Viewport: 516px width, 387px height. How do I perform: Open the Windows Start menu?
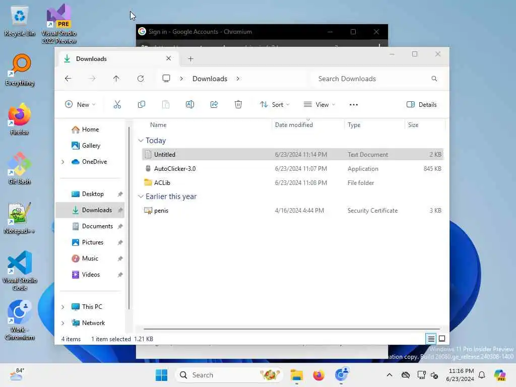[161, 375]
